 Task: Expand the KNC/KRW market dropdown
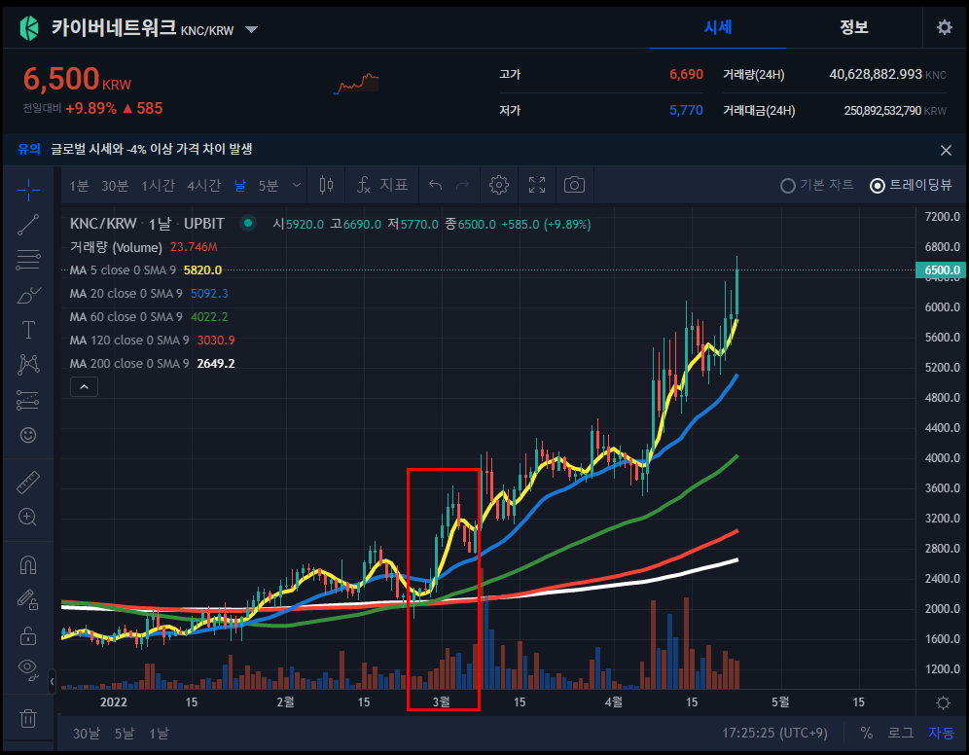[x=252, y=29]
